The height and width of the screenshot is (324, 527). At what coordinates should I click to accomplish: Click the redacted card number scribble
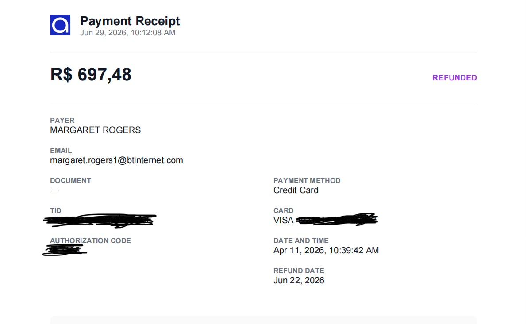coord(337,220)
